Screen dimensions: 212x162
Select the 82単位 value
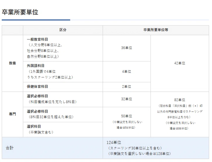click(x=180, y=100)
